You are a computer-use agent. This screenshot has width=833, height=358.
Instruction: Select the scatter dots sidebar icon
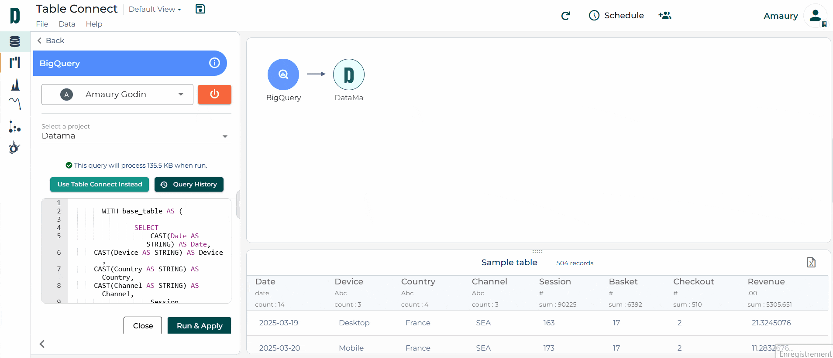point(15,127)
